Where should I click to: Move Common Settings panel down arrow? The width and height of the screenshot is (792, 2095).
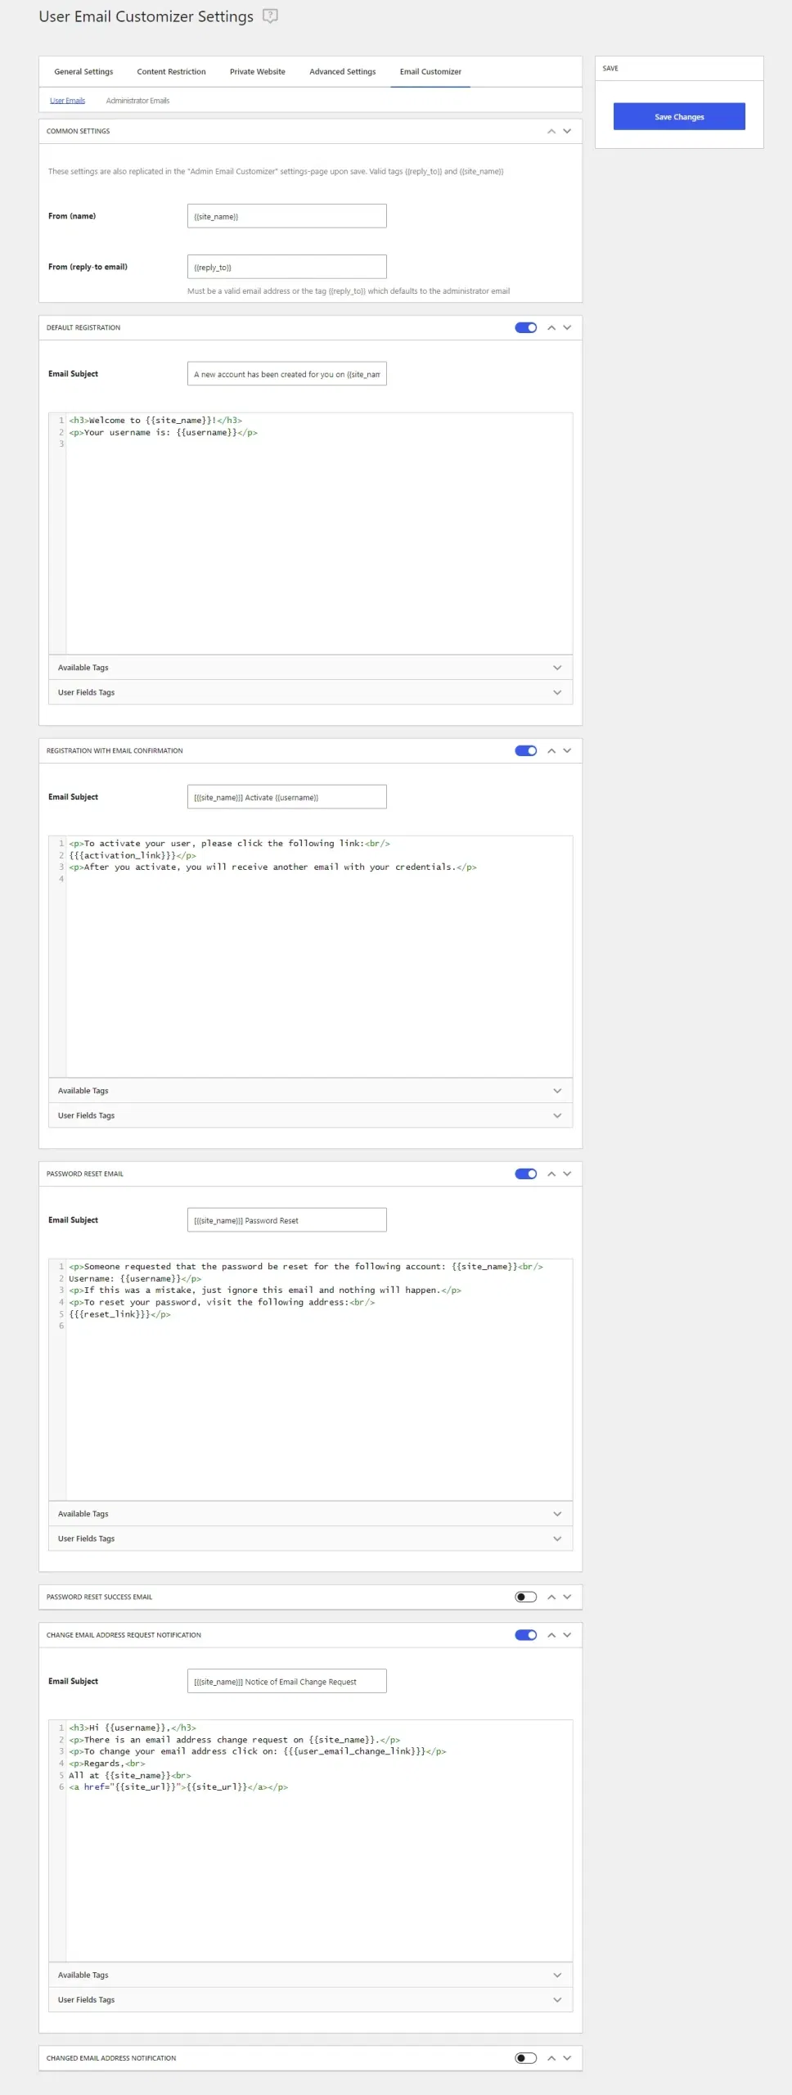pyautogui.click(x=567, y=132)
